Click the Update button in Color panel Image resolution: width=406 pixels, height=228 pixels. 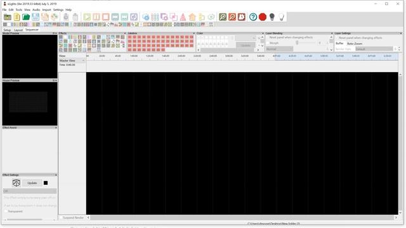246,45
